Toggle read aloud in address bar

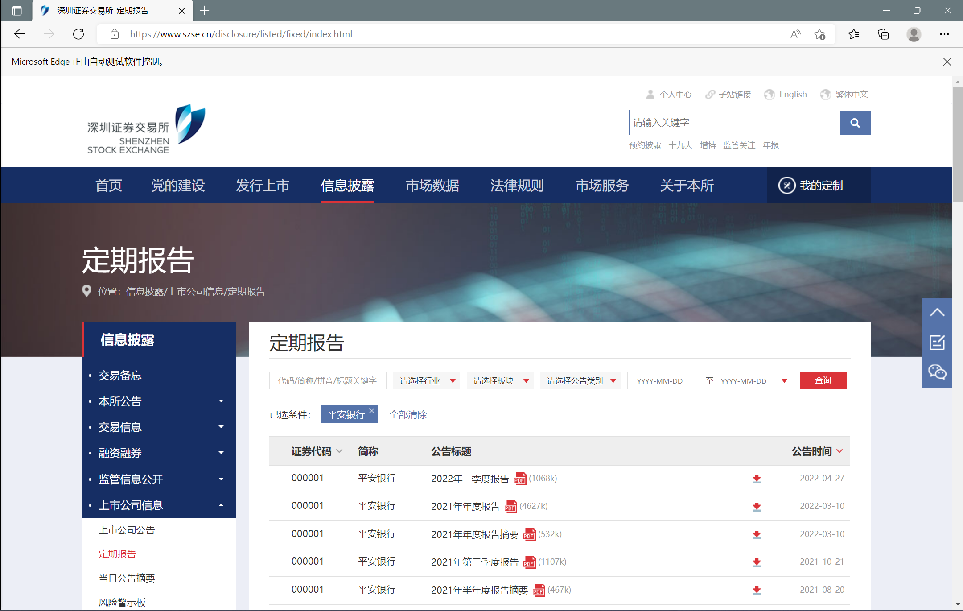(795, 34)
